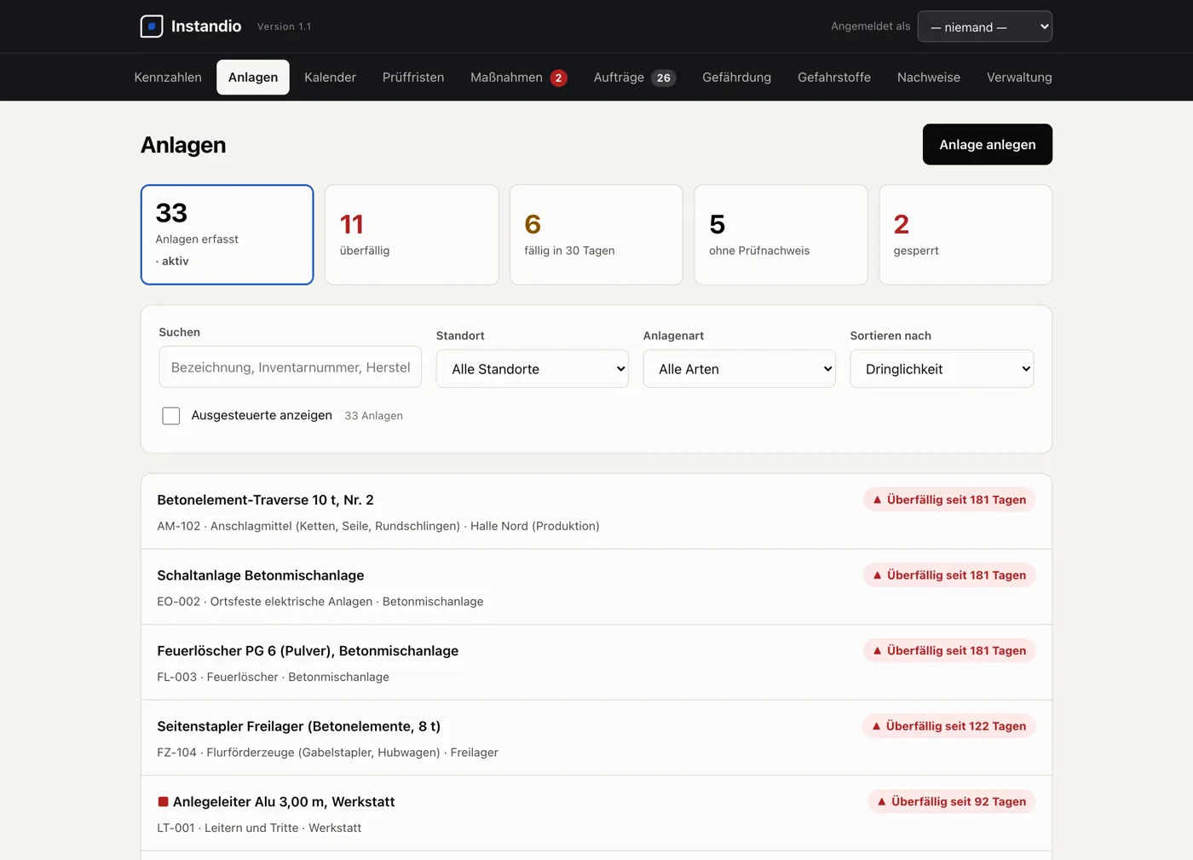The height and width of the screenshot is (860, 1193).
Task: Click the Aufträge count badge 26
Action: pos(663,78)
